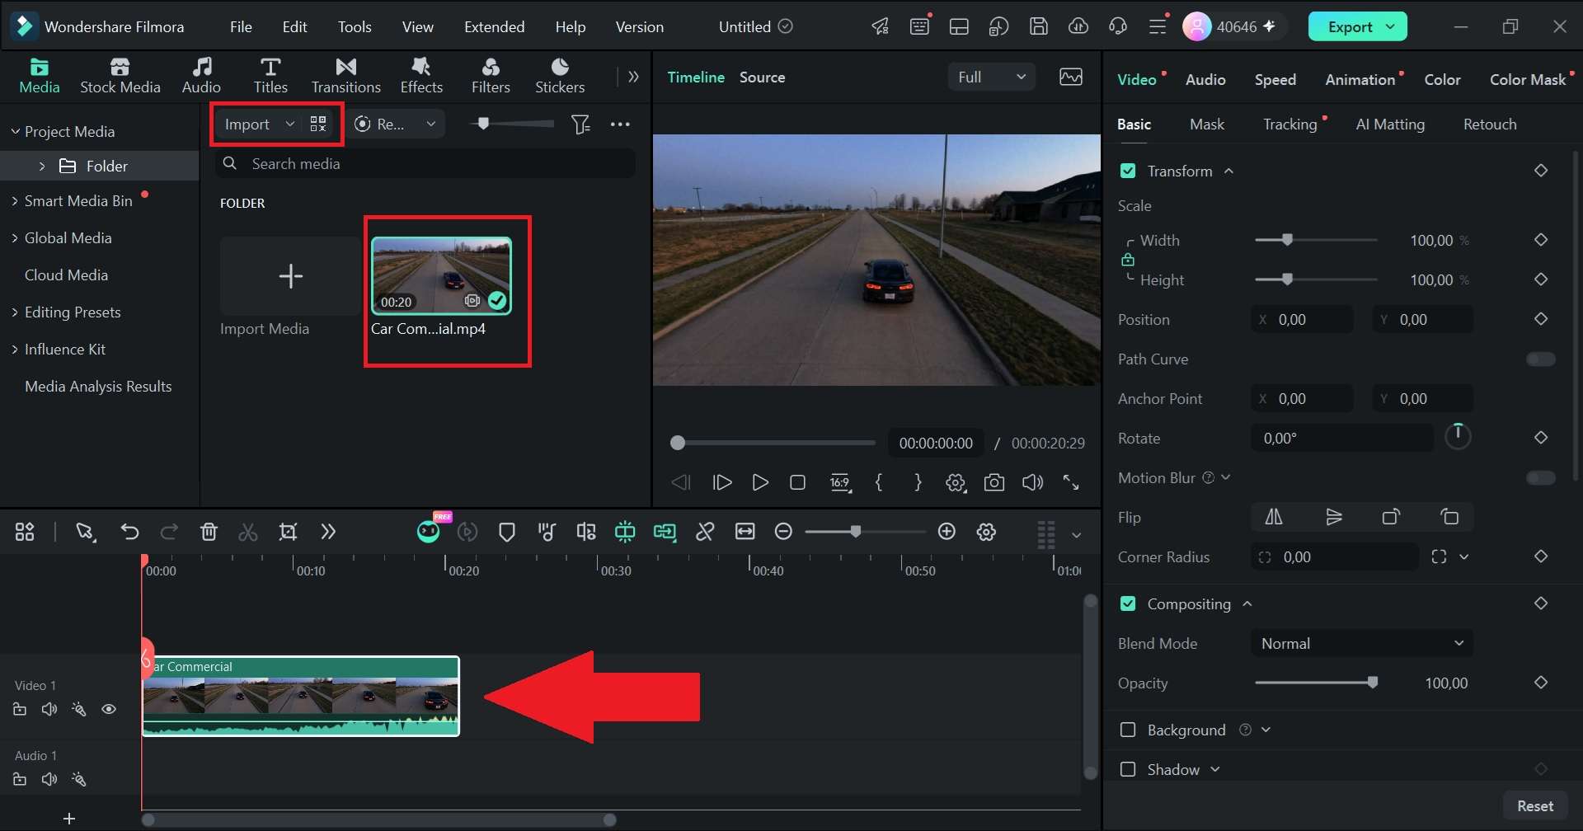Click the undo icon in timeline toolbar
The width and height of the screenshot is (1583, 831).
click(x=129, y=532)
